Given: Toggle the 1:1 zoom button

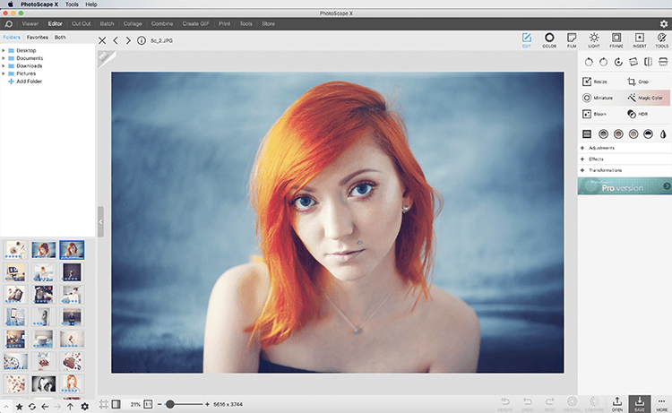Looking at the screenshot, I should (148, 404).
